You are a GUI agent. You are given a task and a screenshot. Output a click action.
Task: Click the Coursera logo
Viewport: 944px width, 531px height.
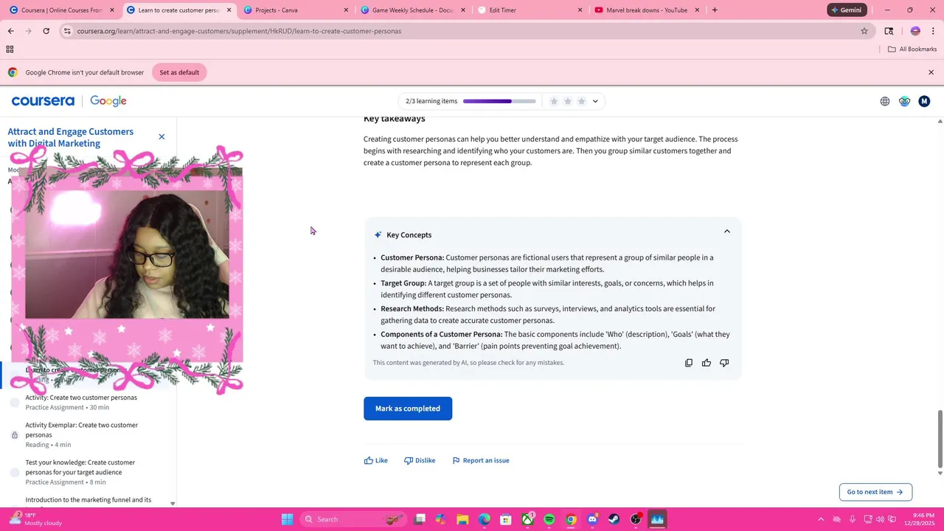[43, 101]
